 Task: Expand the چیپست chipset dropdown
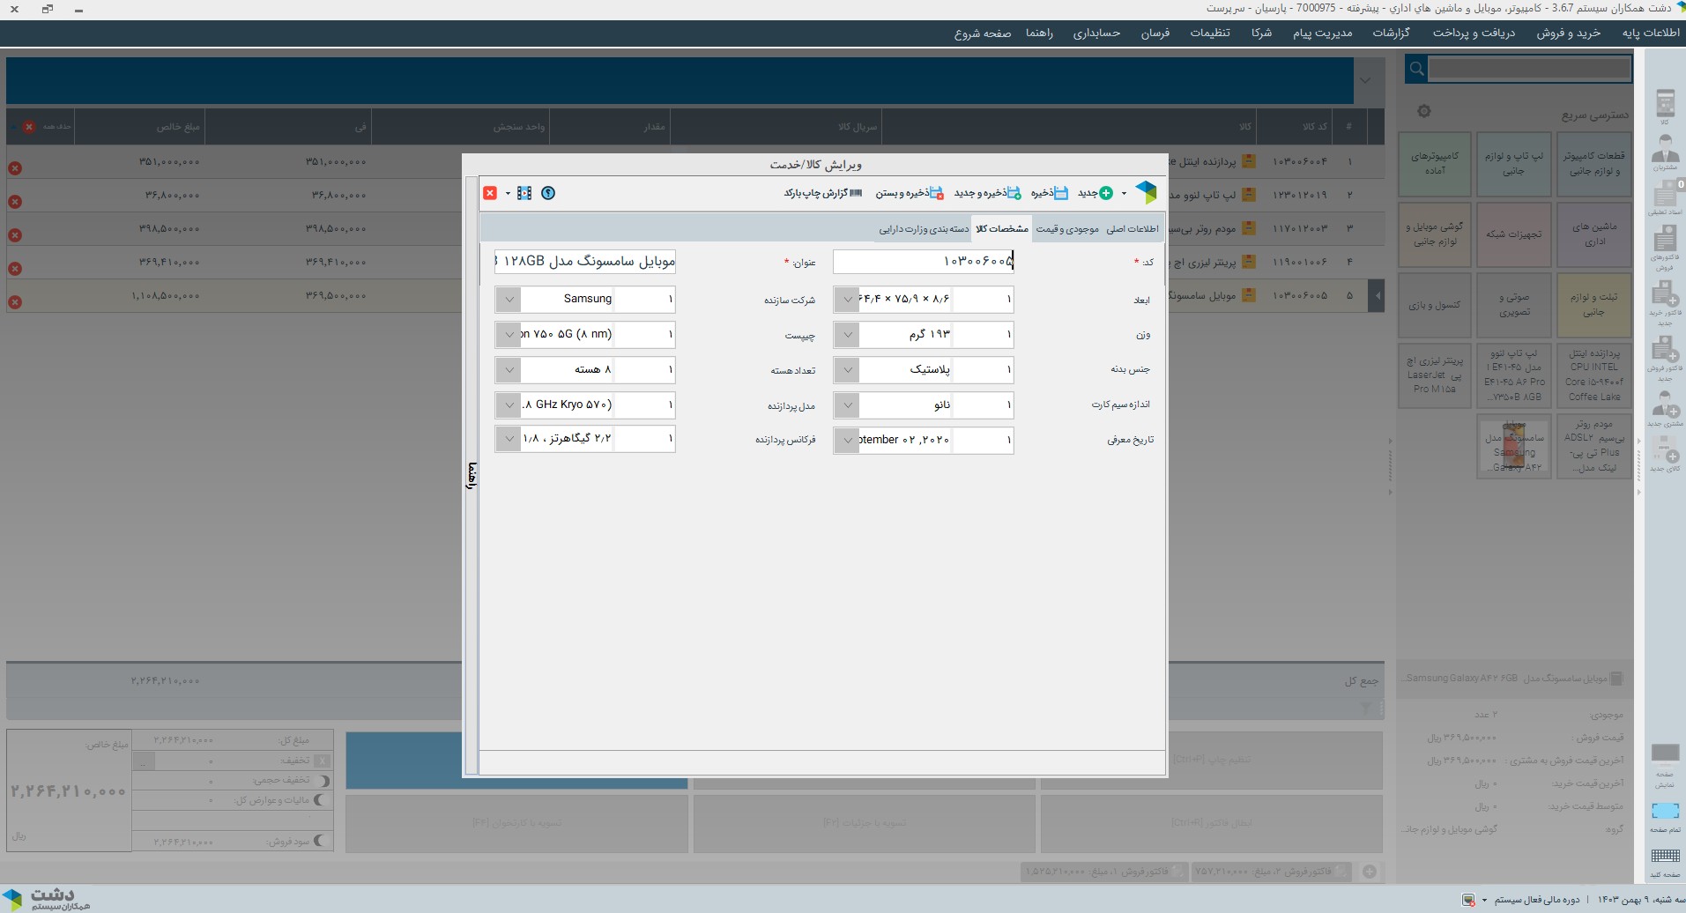(509, 335)
